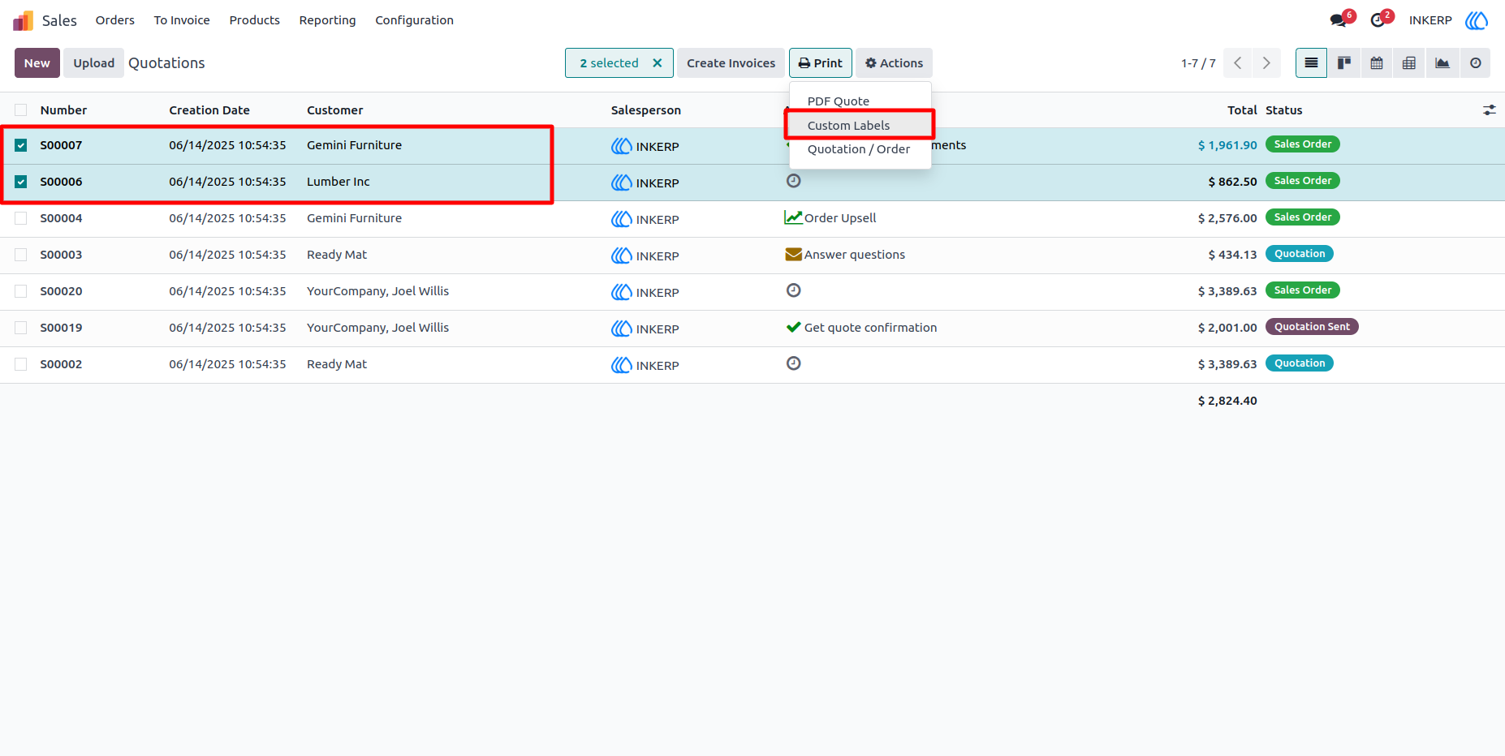The width and height of the screenshot is (1505, 756).
Task: Clear selection with the X icon
Action: tap(658, 63)
